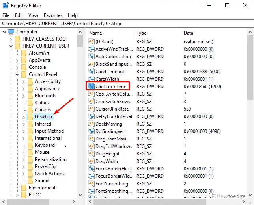Click the (Default) string value icon

point(92,41)
